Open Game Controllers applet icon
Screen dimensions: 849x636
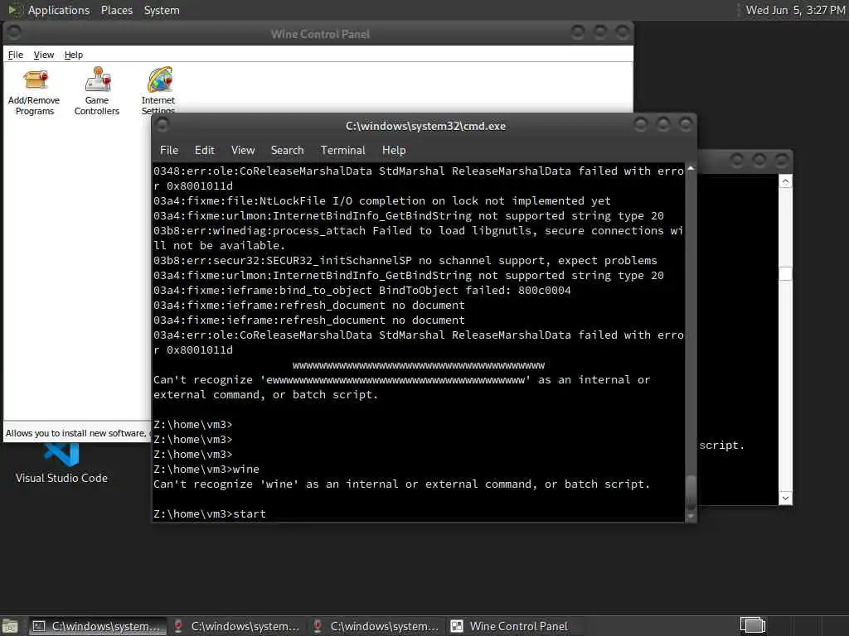(97, 91)
